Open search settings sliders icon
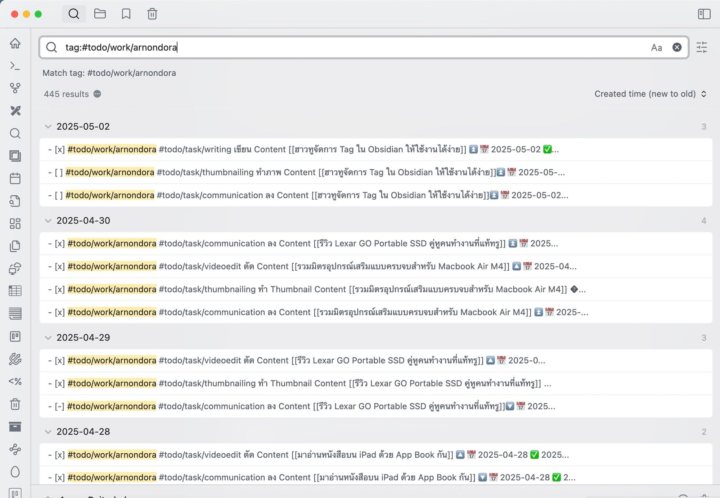Viewport: 720px width, 498px height. pyautogui.click(x=702, y=47)
